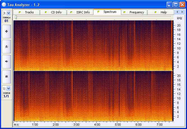Click the Tau Analyzer title bar icon
This screenshot has width=187, height=129.
[4, 4]
